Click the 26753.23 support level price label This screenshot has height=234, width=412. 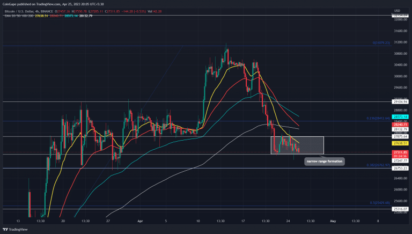[400, 168]
